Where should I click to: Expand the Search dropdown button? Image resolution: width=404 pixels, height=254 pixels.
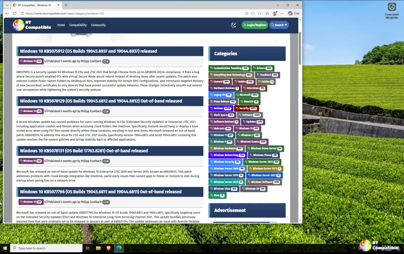coord(279,25)
